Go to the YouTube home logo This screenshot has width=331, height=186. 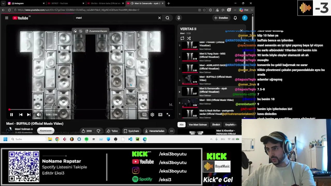click(x=20, y=18)
